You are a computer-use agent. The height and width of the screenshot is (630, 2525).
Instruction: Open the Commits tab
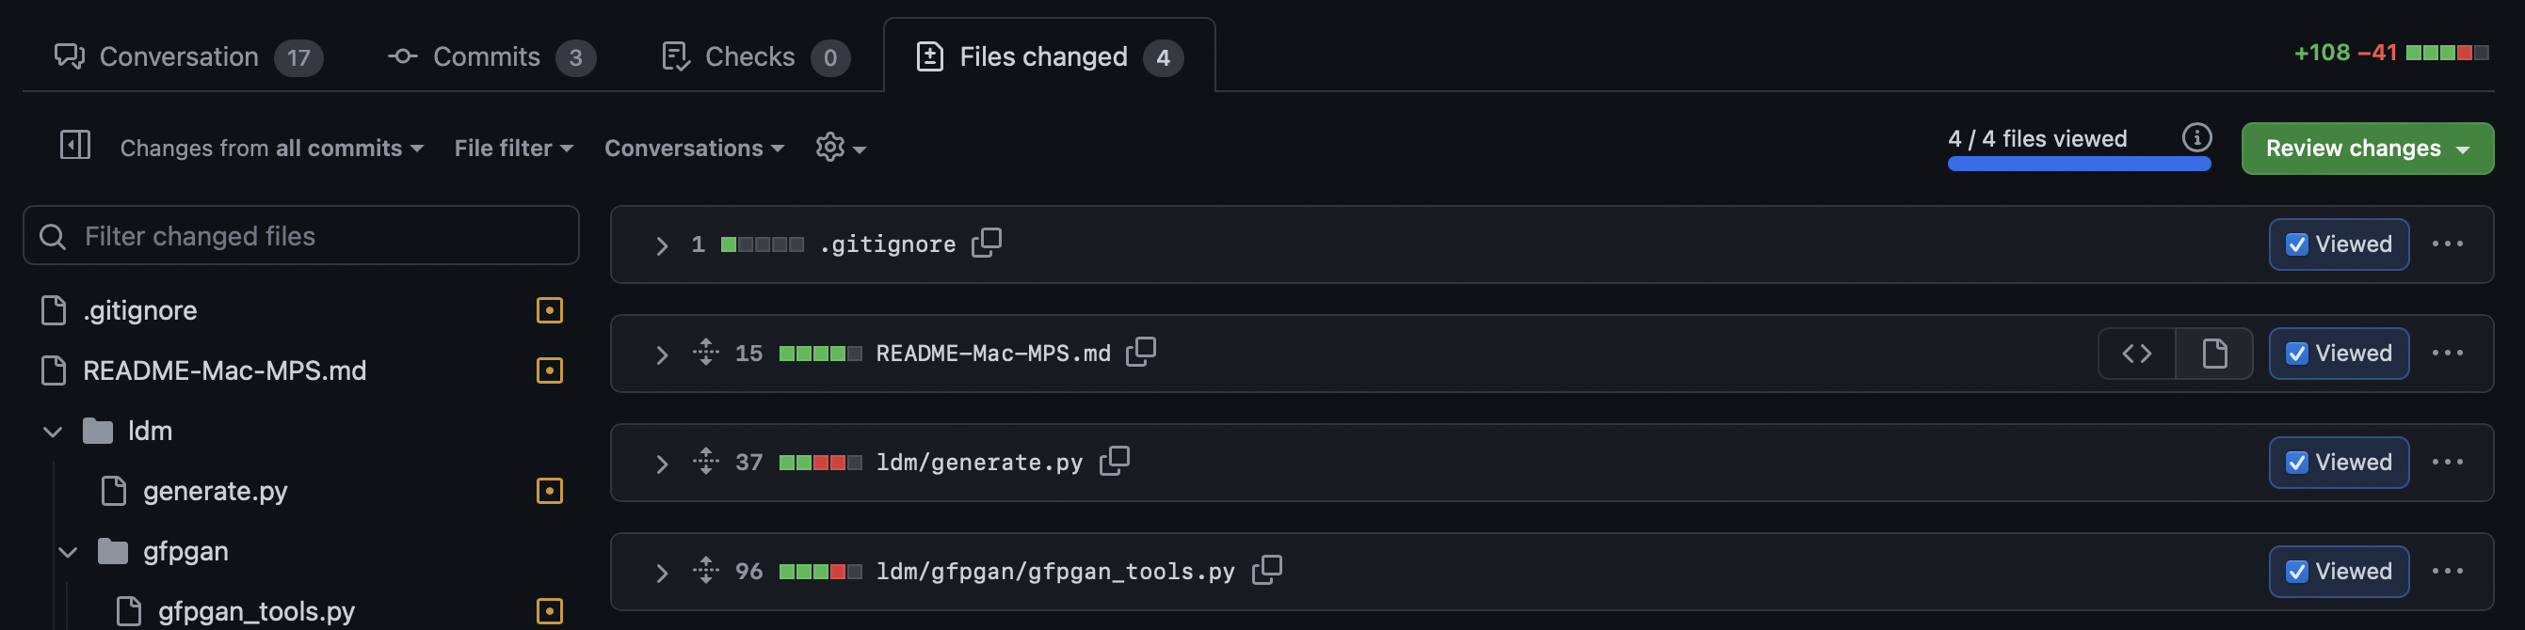click(x=487, y=55)
